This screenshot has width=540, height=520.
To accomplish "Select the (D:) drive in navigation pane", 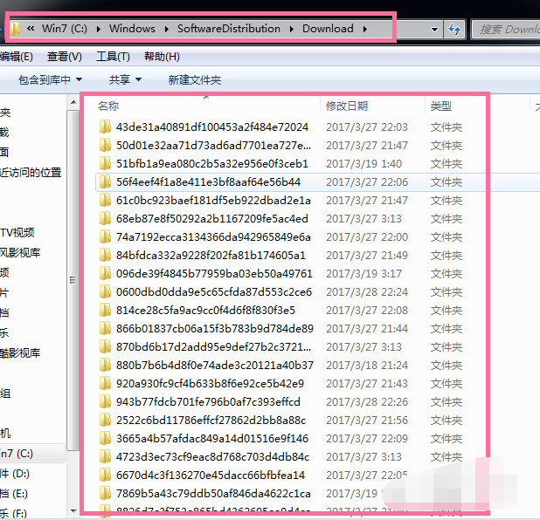I will pos(15,474).
